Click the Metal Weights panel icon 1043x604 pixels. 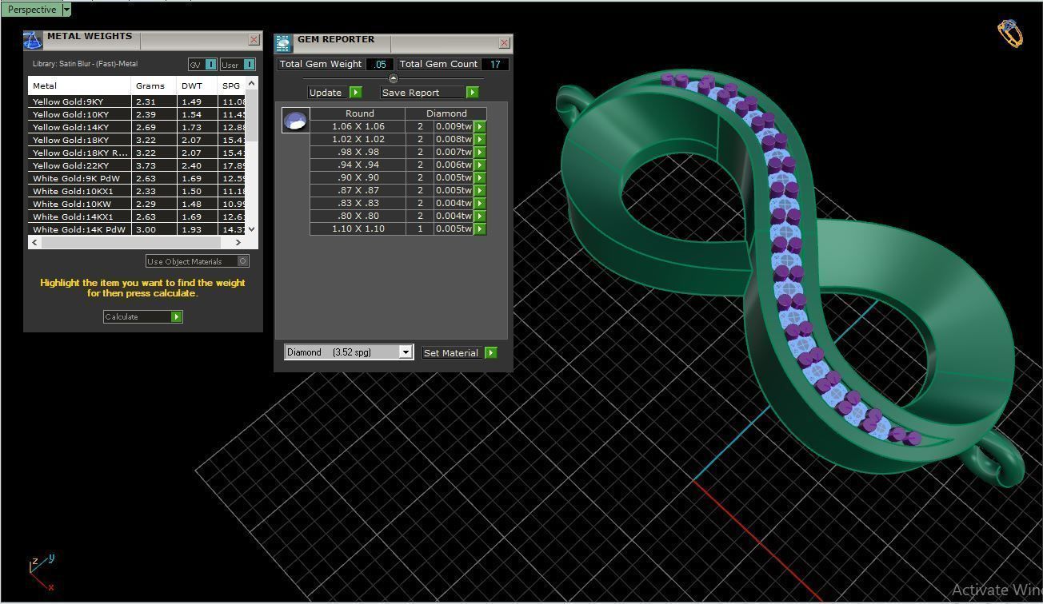[33, 40]
